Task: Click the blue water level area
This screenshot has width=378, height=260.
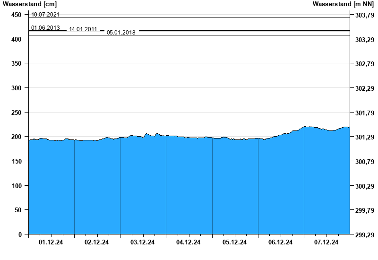Action: pos(189,189)
